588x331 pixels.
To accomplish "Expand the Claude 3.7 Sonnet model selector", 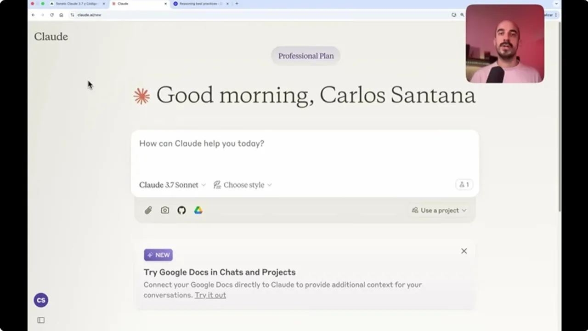I will coord(172,185).
